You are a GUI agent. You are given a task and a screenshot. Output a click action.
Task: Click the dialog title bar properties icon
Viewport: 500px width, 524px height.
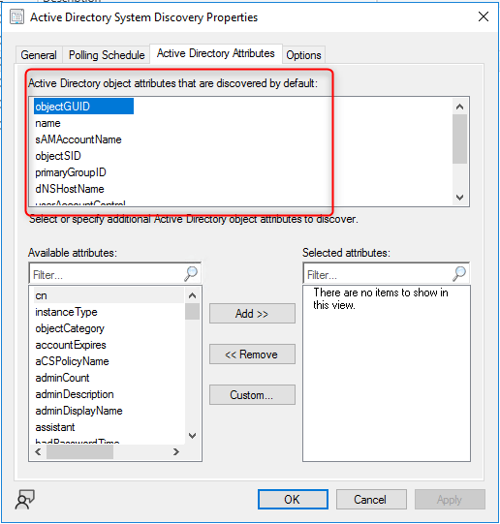(16, 17)
